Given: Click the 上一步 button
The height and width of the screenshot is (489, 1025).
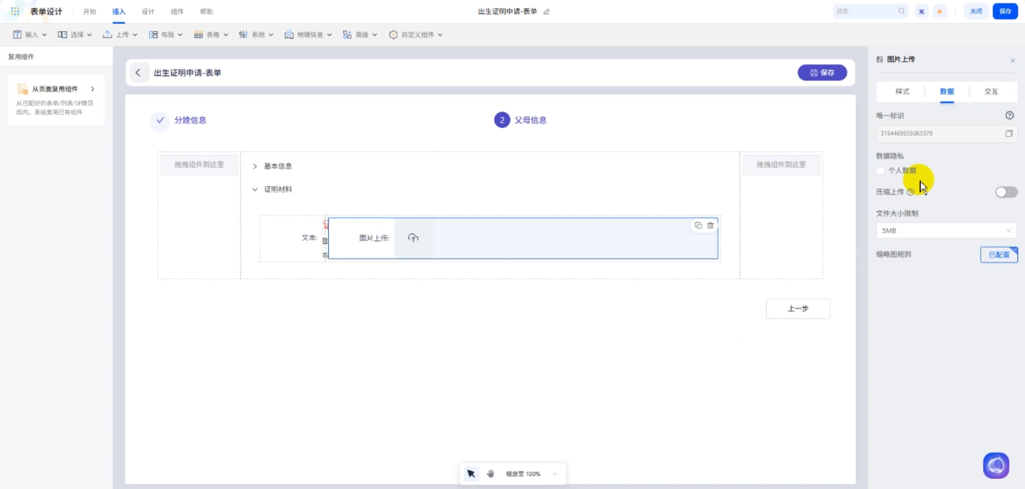Looking at the screenshot, I should click(x=798, y=309).
